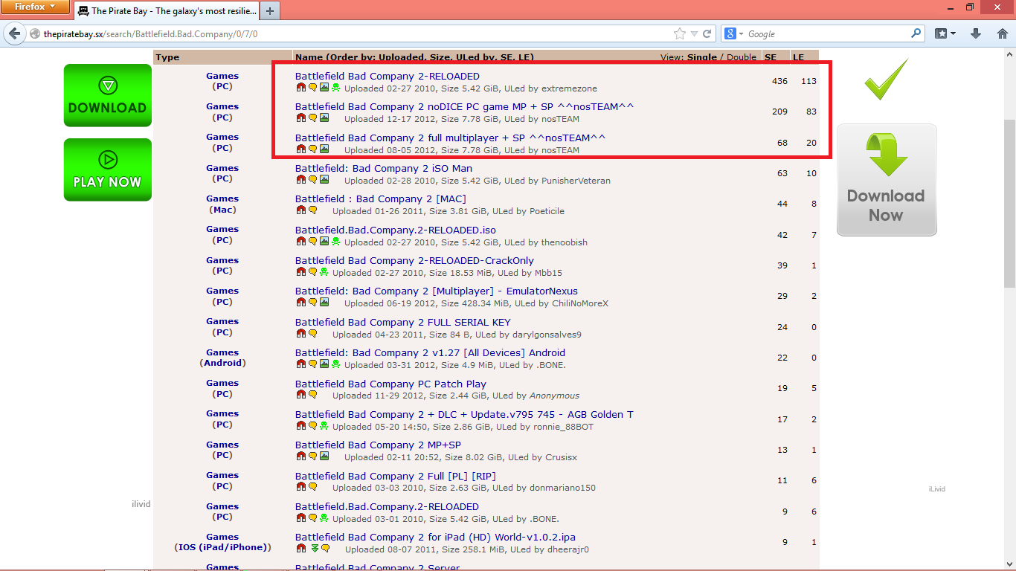Click the leecher count 113

[x=808, y=81]
